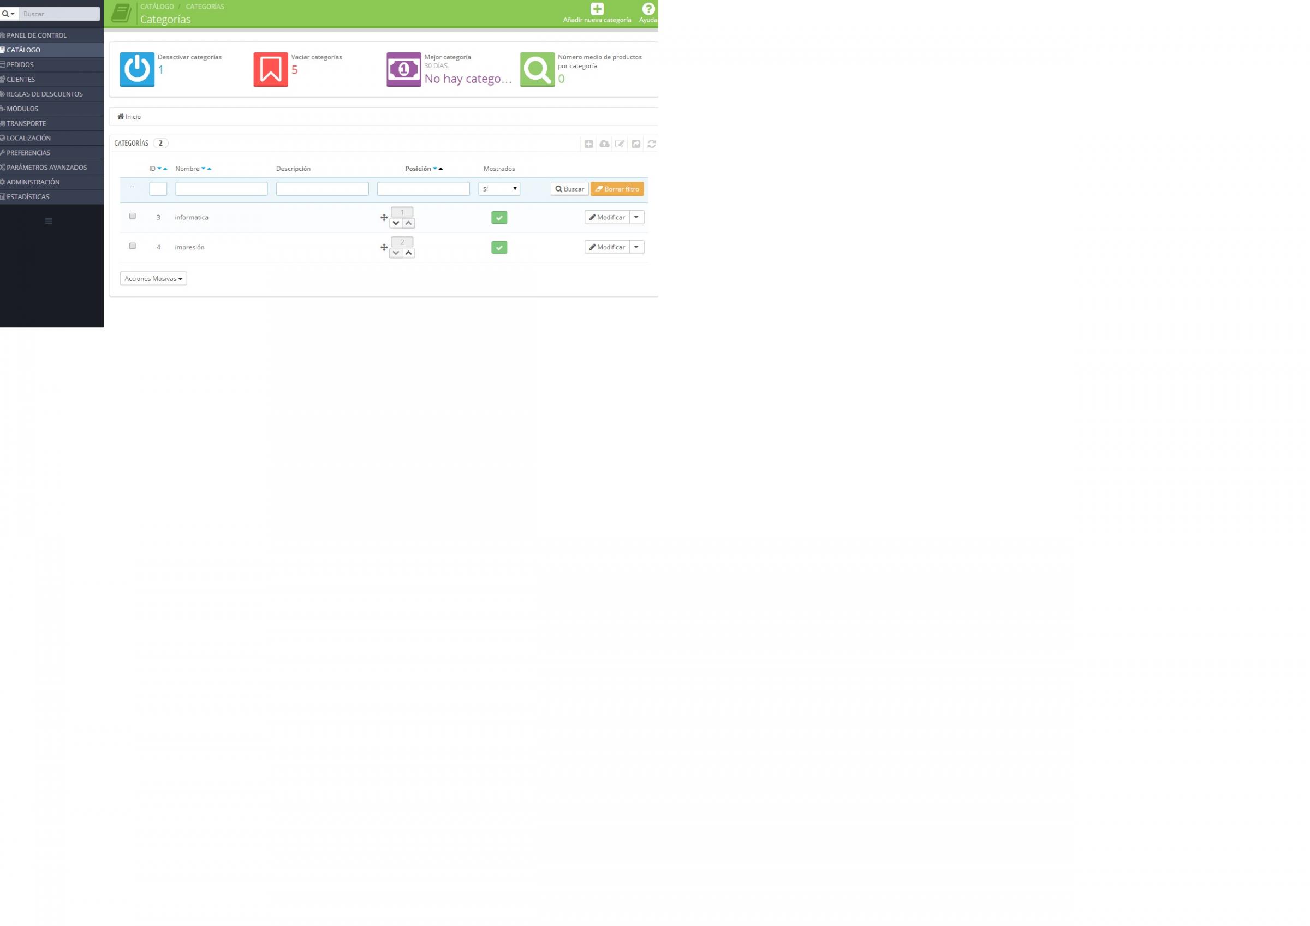
Task: Click the cloud upload import icon
Action: click(x=604, y=144)
